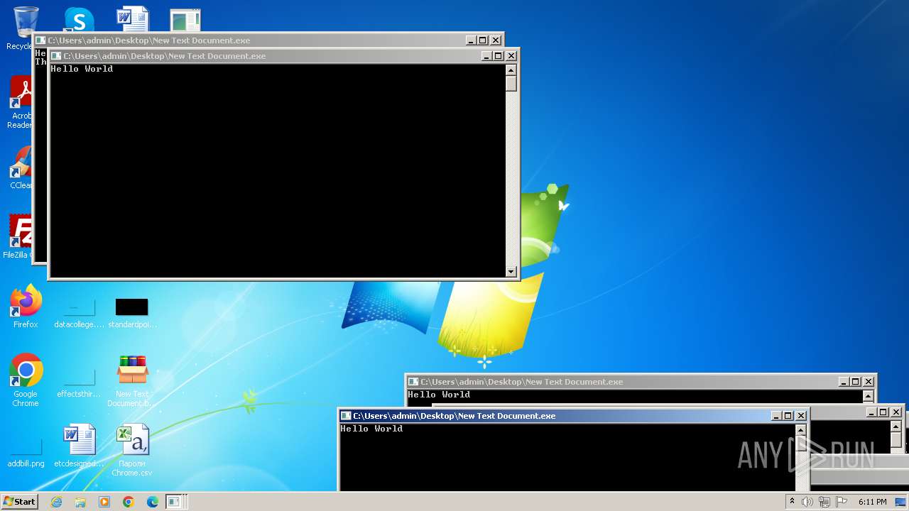Open the clock showing 6:11 PM
This screenshot has width=909, height=511.
coord(873,502)
